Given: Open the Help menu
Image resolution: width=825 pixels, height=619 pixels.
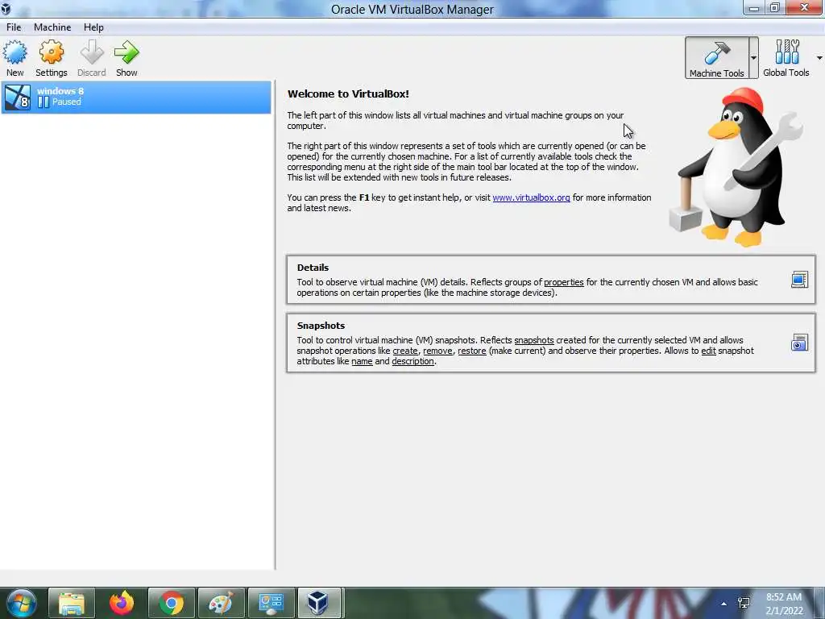Looking at the screenshot, I should (93, 27).
